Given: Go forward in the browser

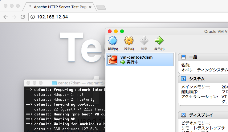Looking at the screenshot, I should [x=14, y=17].
